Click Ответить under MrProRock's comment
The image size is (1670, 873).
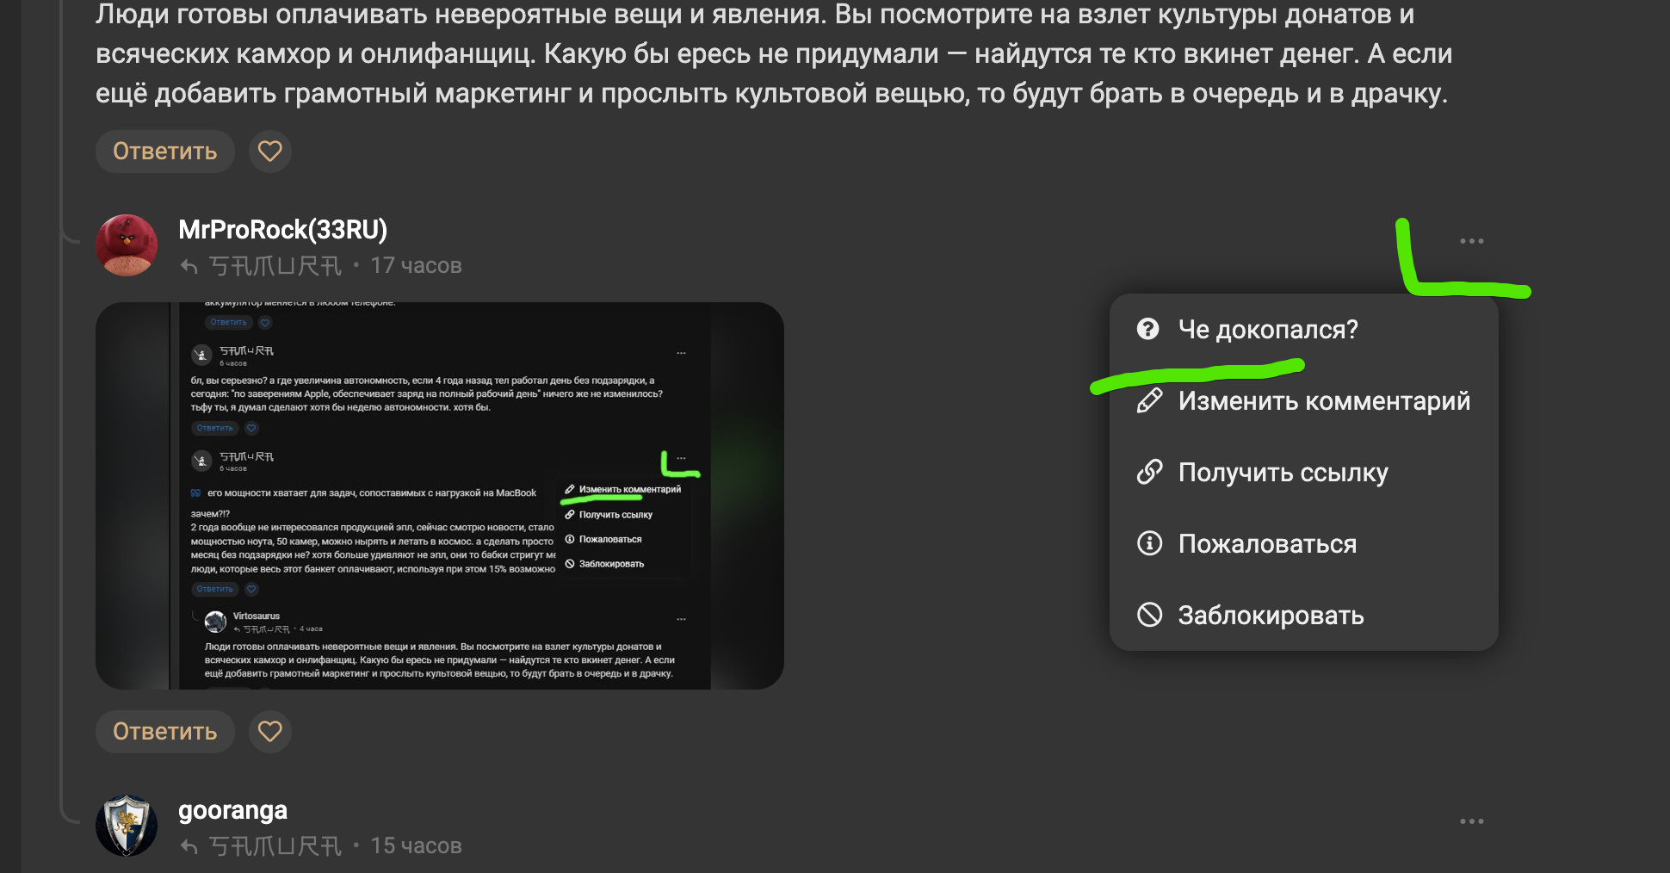[x=164, y=732]
